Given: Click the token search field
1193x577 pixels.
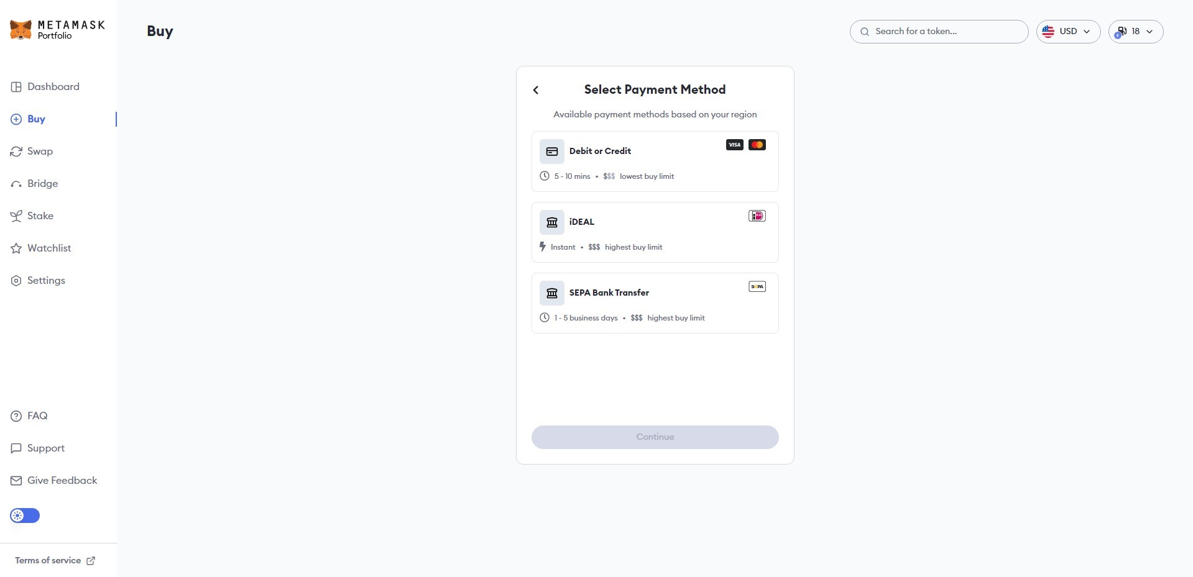Looking at the screenshot, I should pyautogui.click(x=939, y=31).
